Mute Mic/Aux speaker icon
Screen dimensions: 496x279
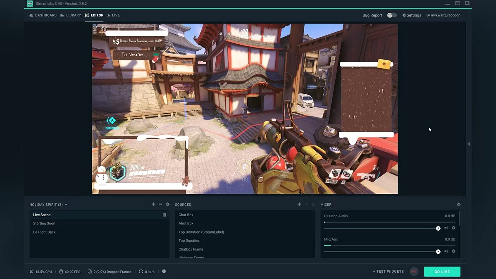446,251
